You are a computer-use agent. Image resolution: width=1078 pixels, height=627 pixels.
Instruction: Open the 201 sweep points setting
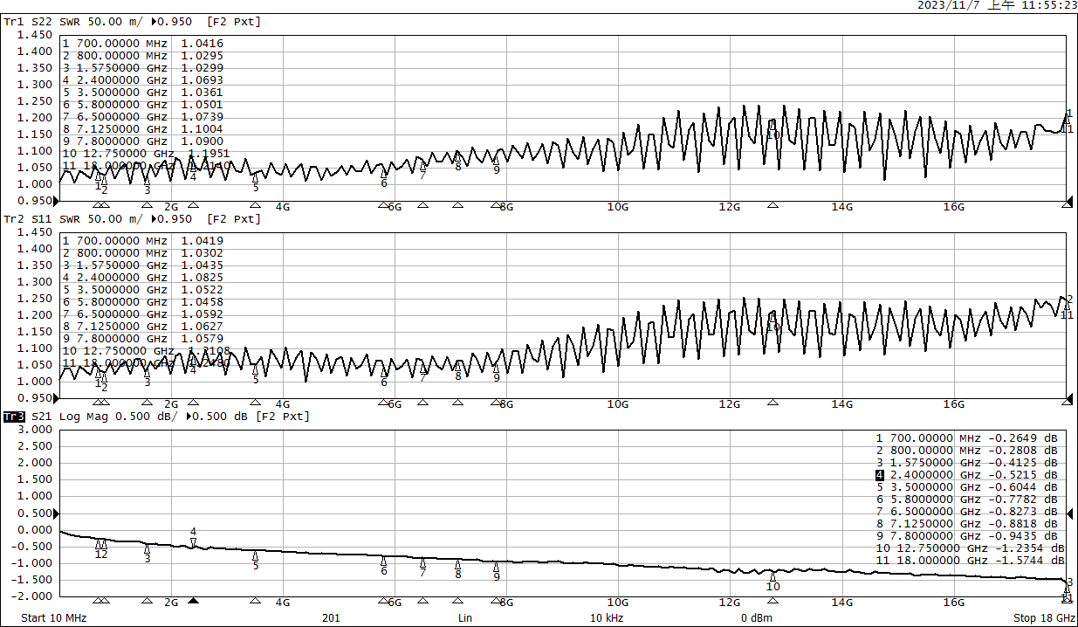tap(331, 618)
